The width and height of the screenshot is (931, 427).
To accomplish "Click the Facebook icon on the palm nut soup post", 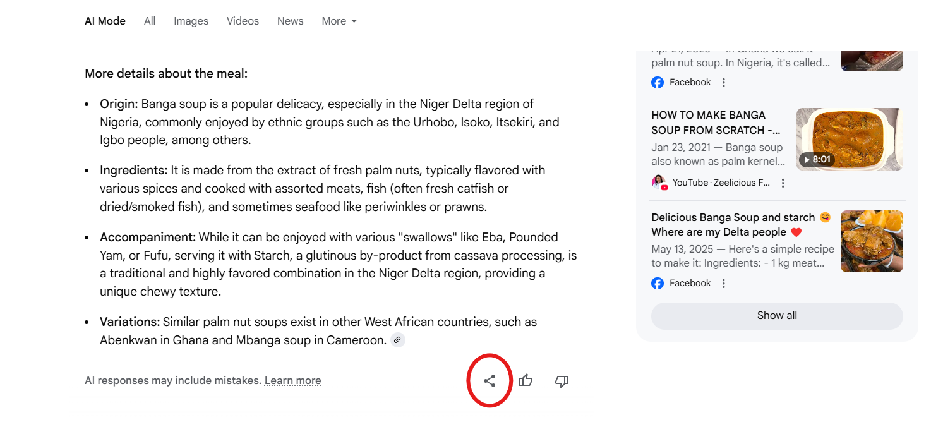I will pyautogui.click(x=657, y=81).
